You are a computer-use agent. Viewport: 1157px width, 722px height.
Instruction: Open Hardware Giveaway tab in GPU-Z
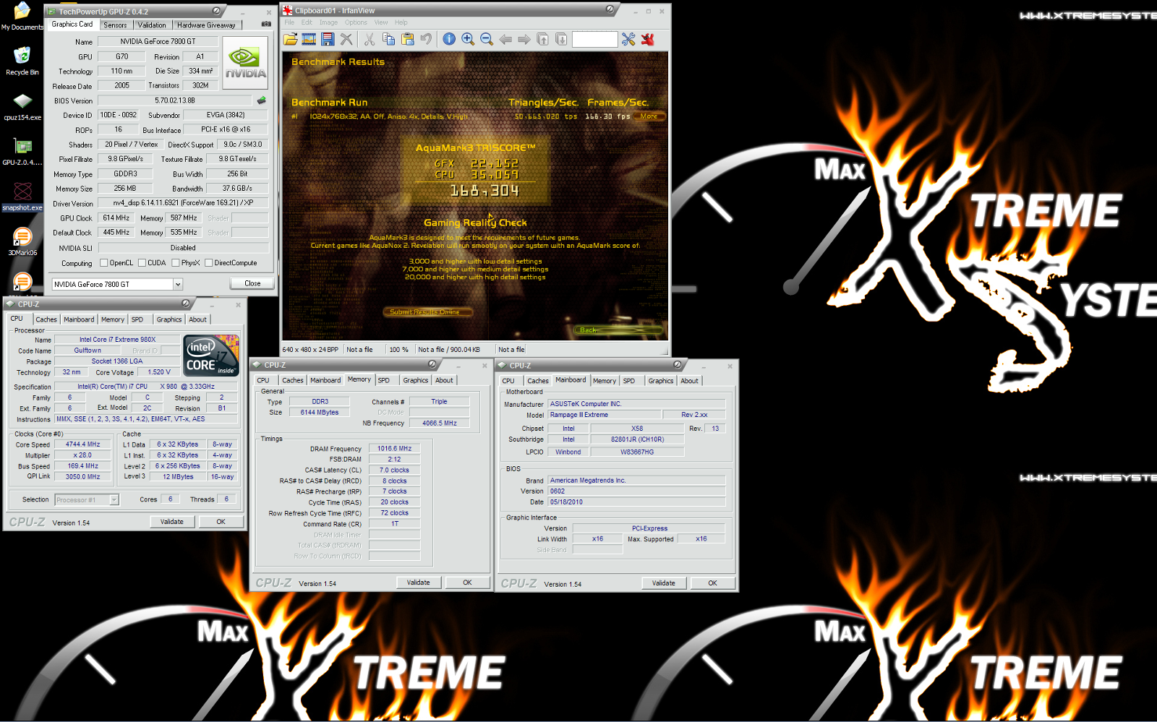point(206,25)
